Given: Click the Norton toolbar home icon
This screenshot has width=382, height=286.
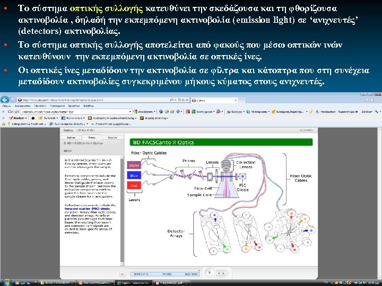Looking at the screenshot, I should [x=33, y=118].
